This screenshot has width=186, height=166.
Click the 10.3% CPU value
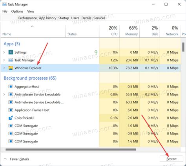point(113,68)
